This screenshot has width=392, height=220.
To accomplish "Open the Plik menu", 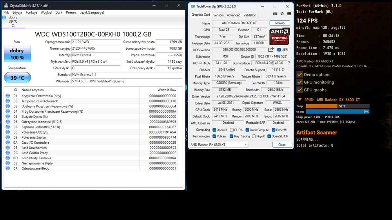I will [x=6, y=12].
